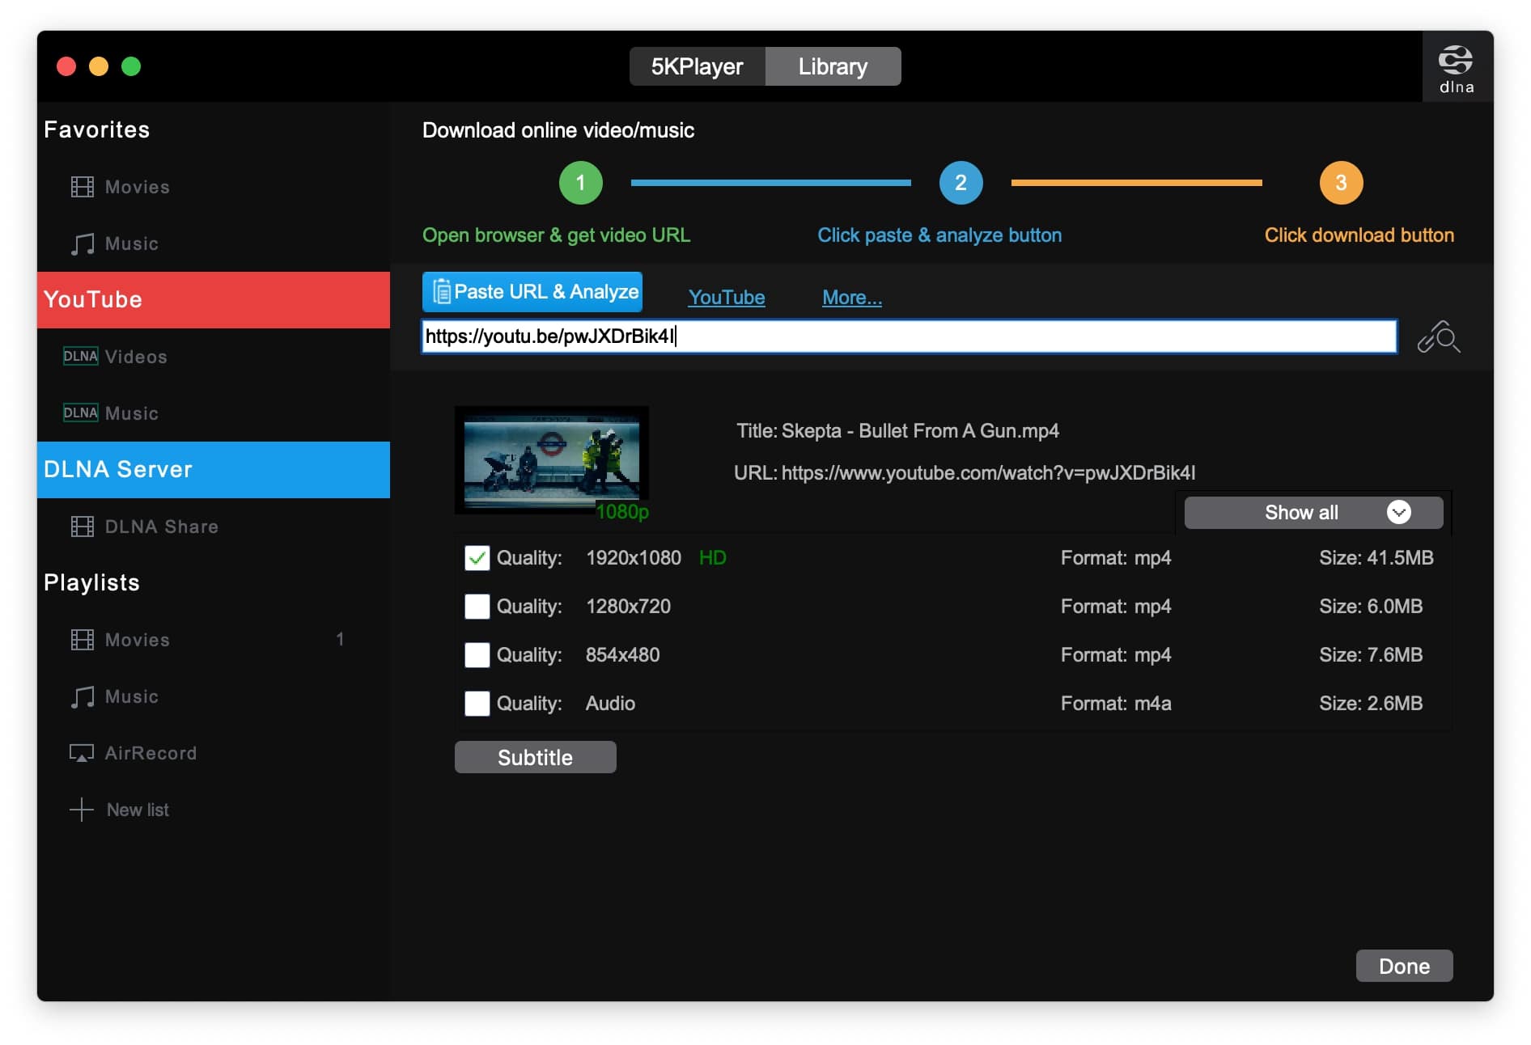Click the clipboard icon on Paste URL button

tap(441, 292)
